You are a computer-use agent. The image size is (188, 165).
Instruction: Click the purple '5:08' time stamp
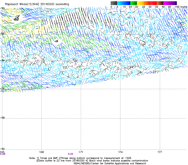(3, 154)
